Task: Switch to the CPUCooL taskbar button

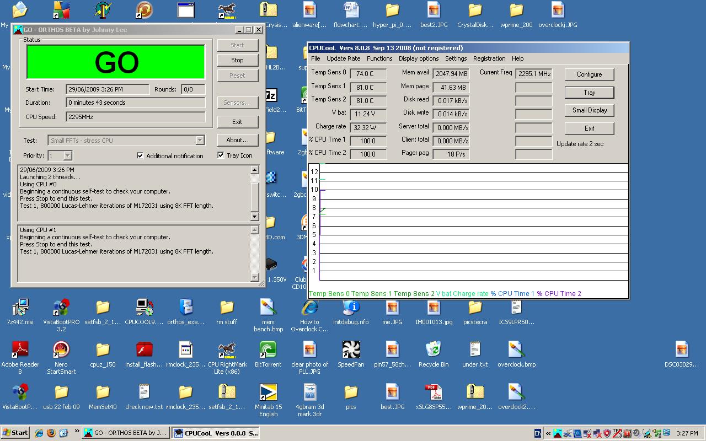Action: [x=216, y=433]
